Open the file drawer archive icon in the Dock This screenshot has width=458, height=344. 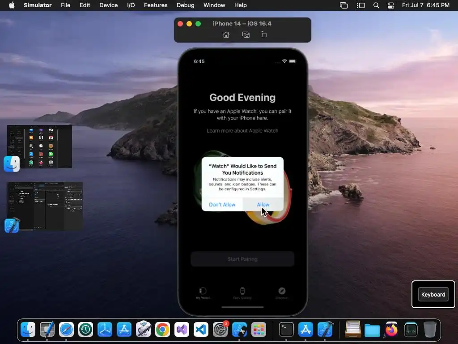(353, 329)
